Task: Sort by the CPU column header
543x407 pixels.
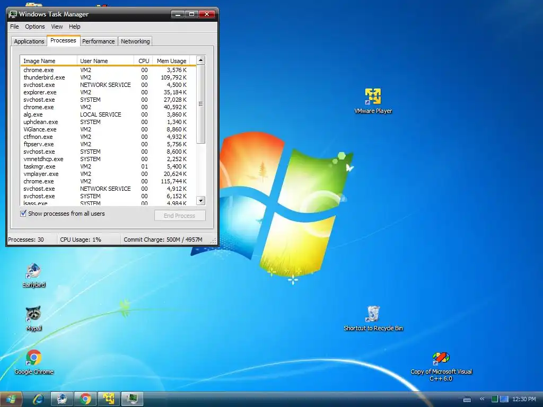Action: coord(143,60)
